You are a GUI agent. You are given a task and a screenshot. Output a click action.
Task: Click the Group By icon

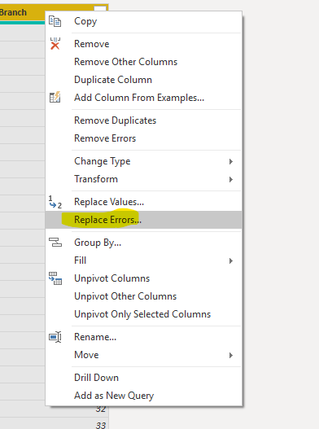55,242
